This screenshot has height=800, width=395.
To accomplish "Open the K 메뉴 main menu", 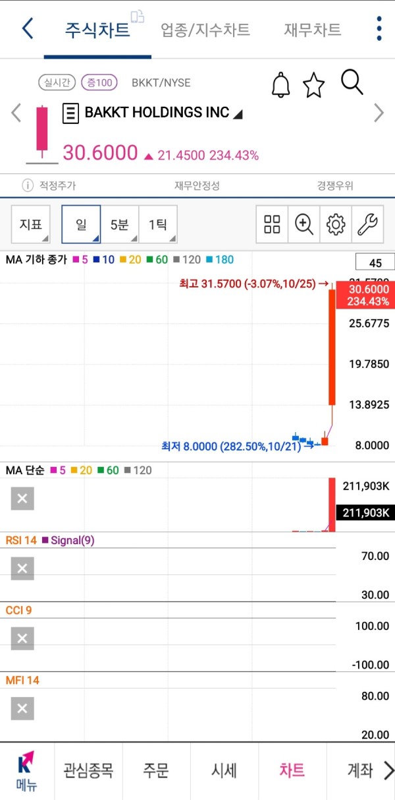I will [26, 771].
